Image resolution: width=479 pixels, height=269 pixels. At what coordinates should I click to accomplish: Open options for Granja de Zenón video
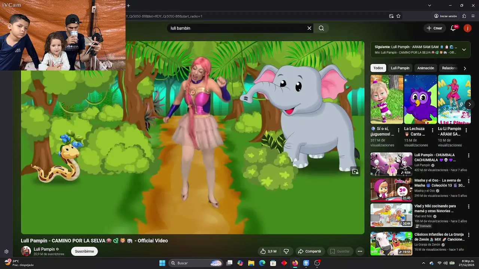click(469, 235)
